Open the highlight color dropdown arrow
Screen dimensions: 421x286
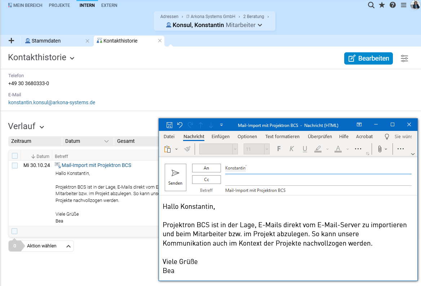tap(327, 149)
